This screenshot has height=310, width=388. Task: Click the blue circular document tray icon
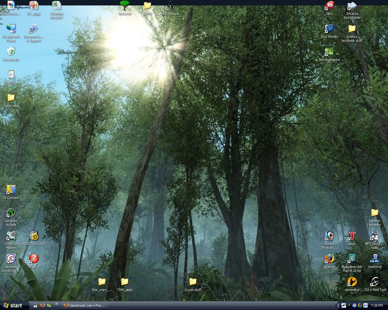(x=354, y=305)
